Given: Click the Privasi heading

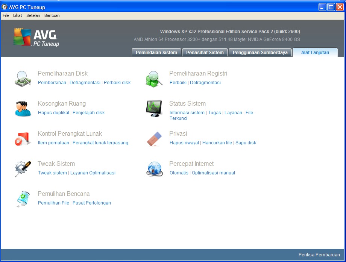Looking at the screenshot, I should click(x=178, y=134).
